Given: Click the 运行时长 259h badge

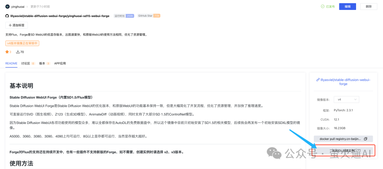Looking at the screenshot, I should coord(124,16).
